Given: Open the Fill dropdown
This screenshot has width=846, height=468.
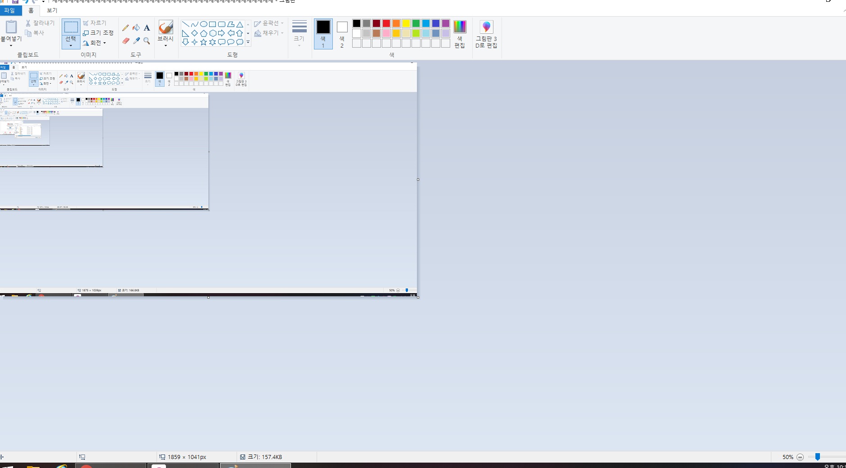Looking at the screenshot, I should pos(269,33).
